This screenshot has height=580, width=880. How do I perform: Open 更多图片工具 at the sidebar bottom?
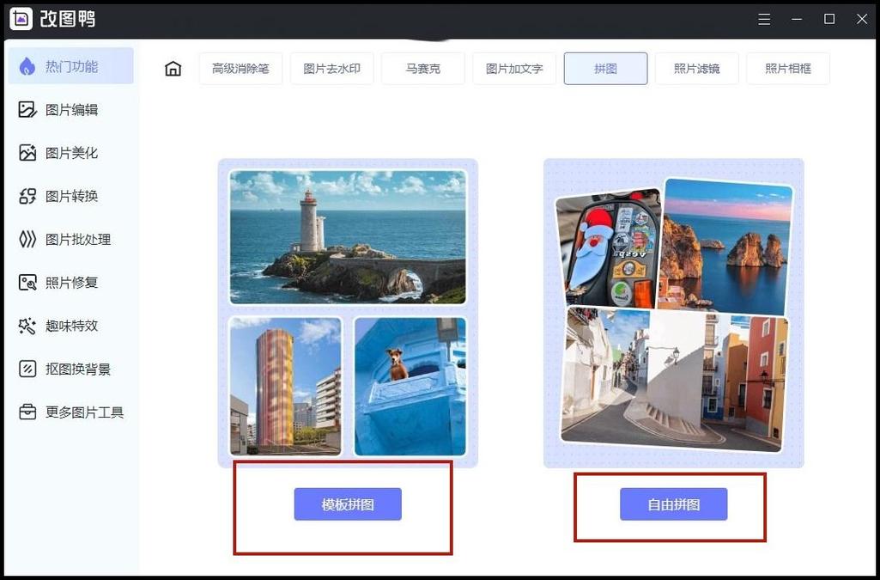point(77,412)
